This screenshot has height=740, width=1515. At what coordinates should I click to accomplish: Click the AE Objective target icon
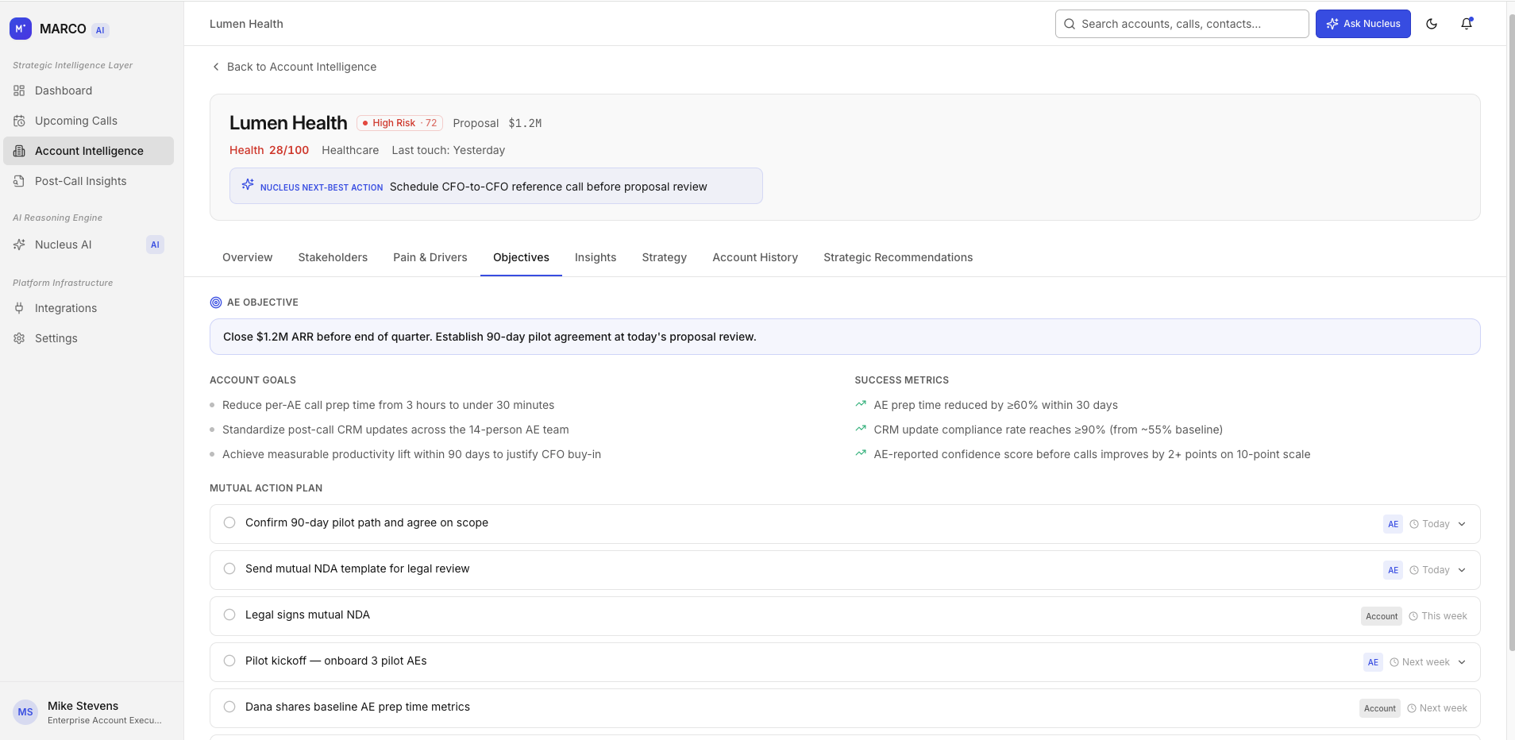216,303
